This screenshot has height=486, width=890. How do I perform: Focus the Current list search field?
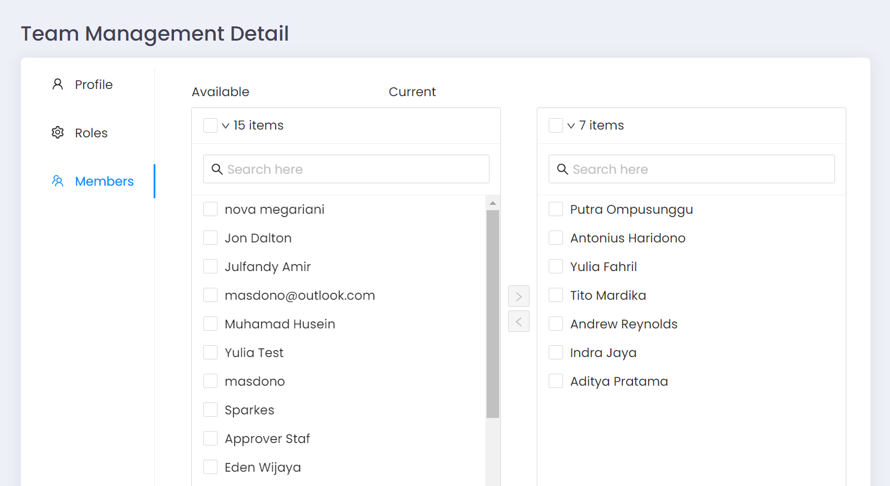coord(692,169)
